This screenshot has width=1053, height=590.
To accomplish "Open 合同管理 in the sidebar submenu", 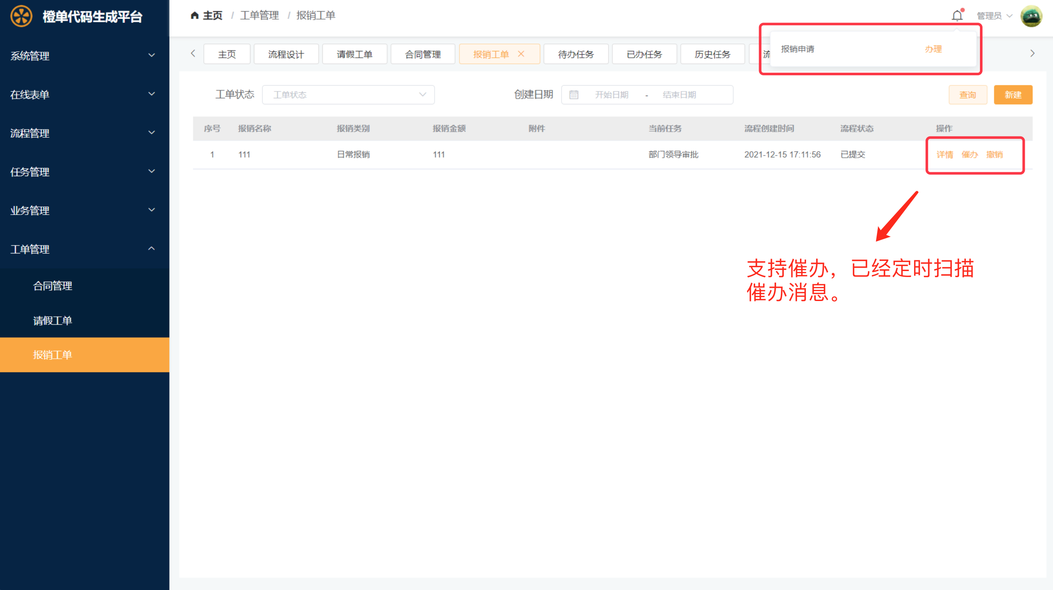I will (x=53, y=286).
